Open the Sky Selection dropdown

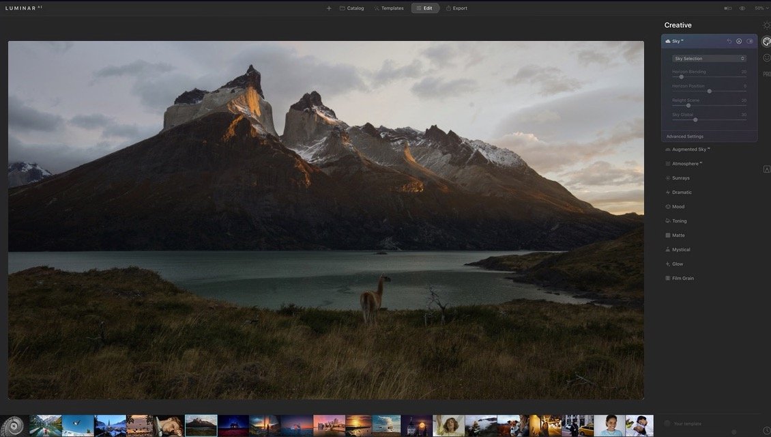pyautogui.click(x=709, y=59)
